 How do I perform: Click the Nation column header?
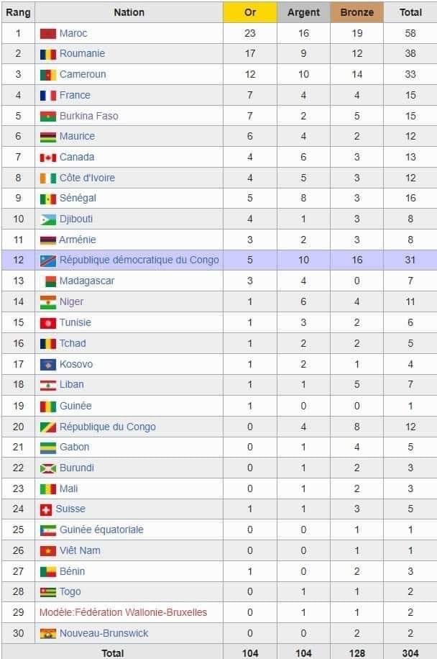(129, 12)
